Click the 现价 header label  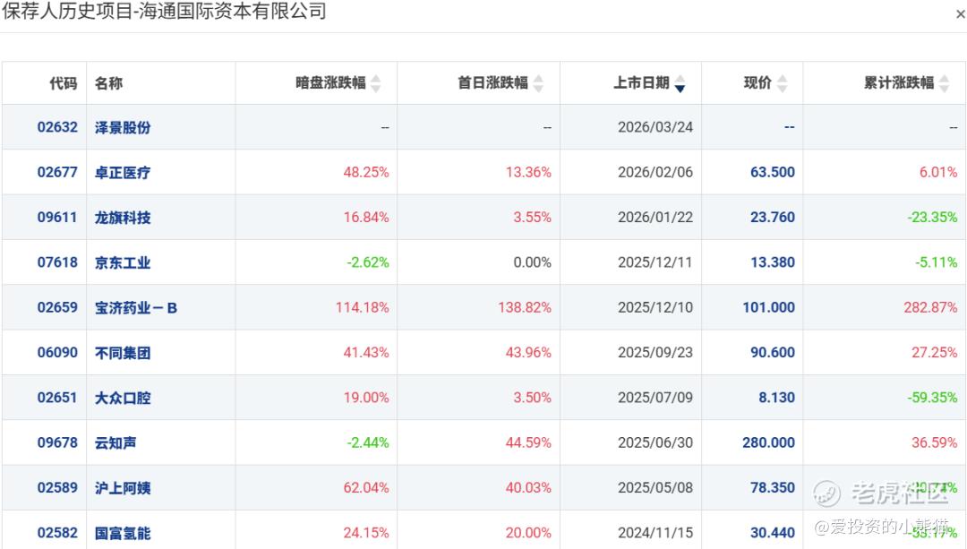[757, 82]
